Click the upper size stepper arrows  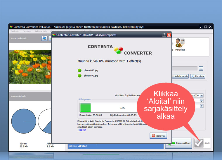point(202,101)
